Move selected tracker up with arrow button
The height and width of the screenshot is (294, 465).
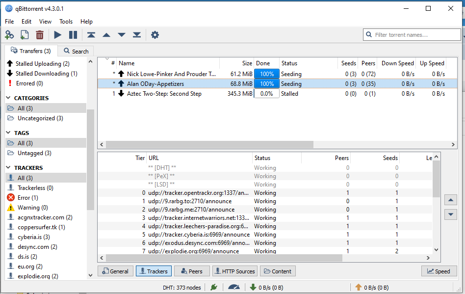450,200
